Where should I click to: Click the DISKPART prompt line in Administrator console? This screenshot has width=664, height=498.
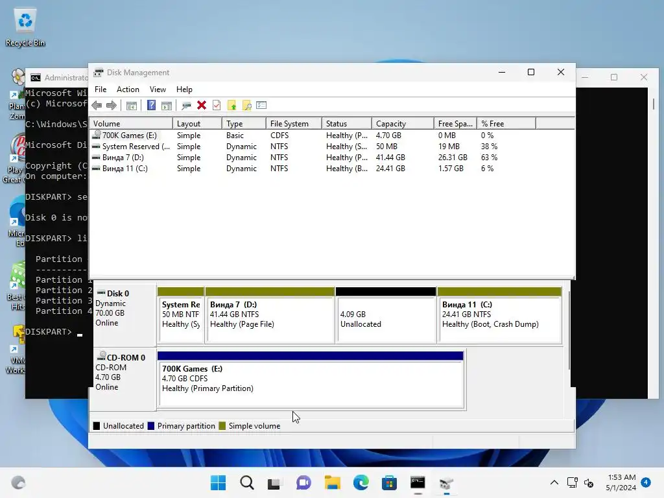click(x=54, y=332)
